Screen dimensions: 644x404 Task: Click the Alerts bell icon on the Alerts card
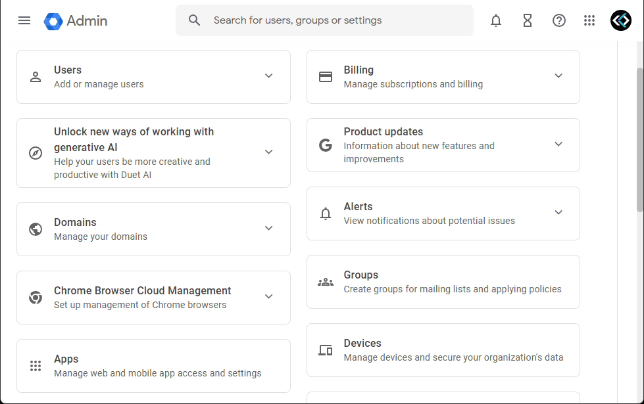click(x=325, y=213)
